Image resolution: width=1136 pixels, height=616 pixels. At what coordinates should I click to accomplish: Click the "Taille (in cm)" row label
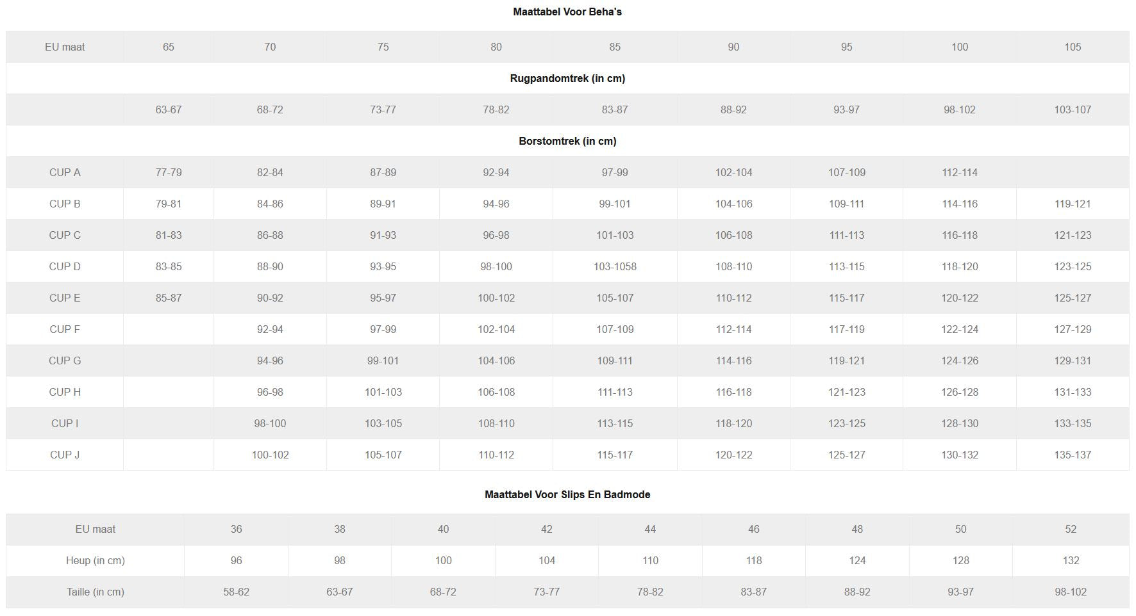pos(96,592)
